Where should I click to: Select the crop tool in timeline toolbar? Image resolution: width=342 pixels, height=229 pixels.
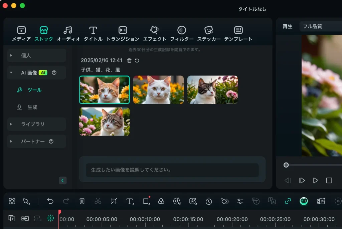[114, 201]
